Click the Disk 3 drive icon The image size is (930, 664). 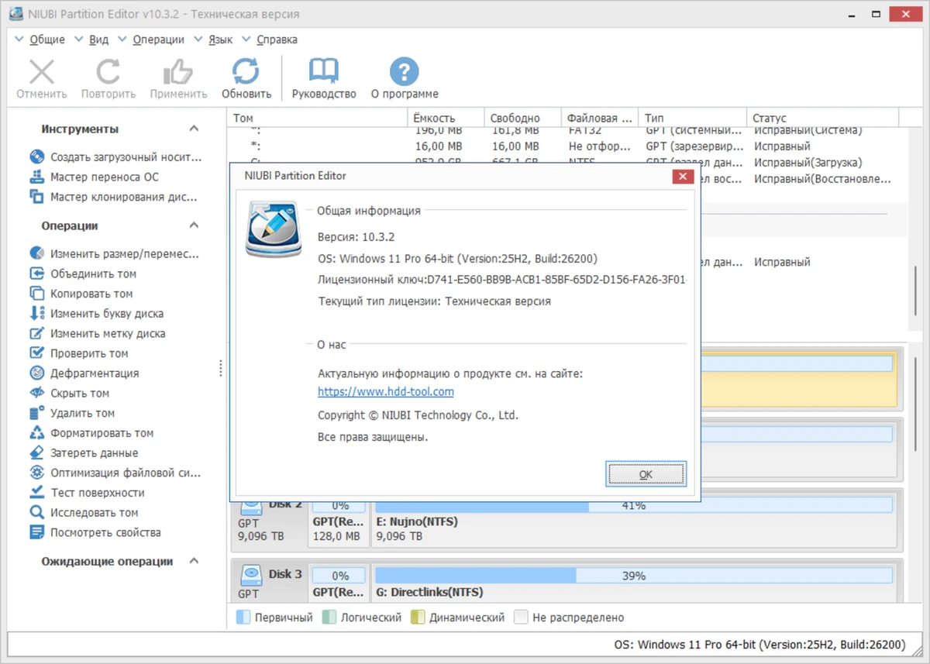[251, 575]
